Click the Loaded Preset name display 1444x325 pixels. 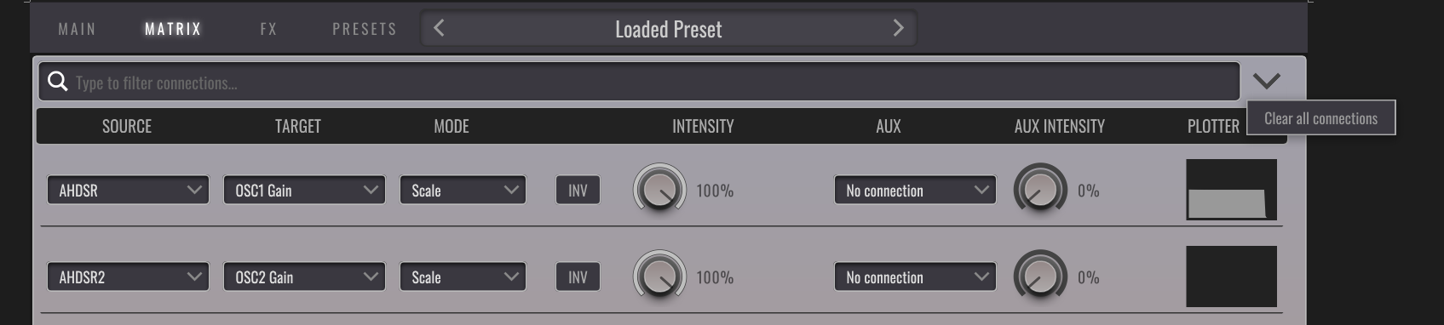(x=669, y=29)
